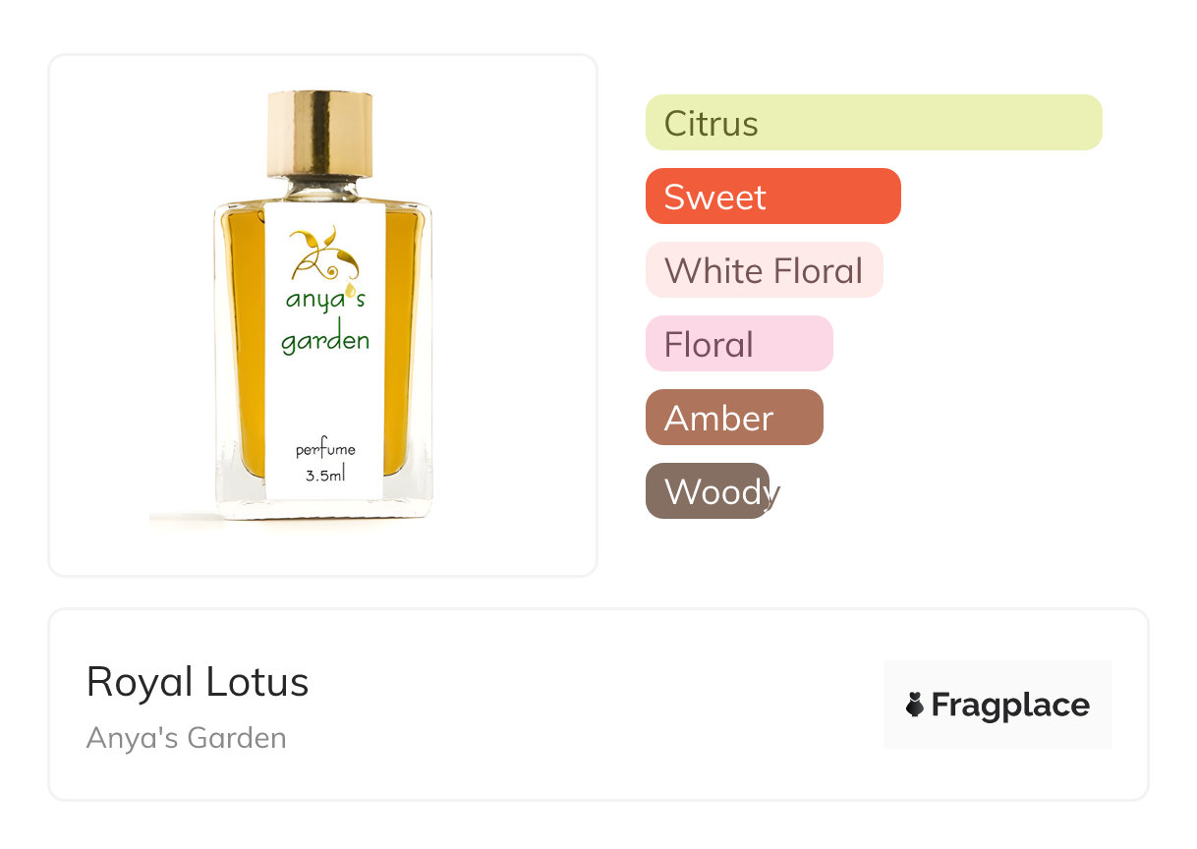1197x849 pixels.
Task: Select the Citrus accord bar
Action: click(x=874, y=123)
